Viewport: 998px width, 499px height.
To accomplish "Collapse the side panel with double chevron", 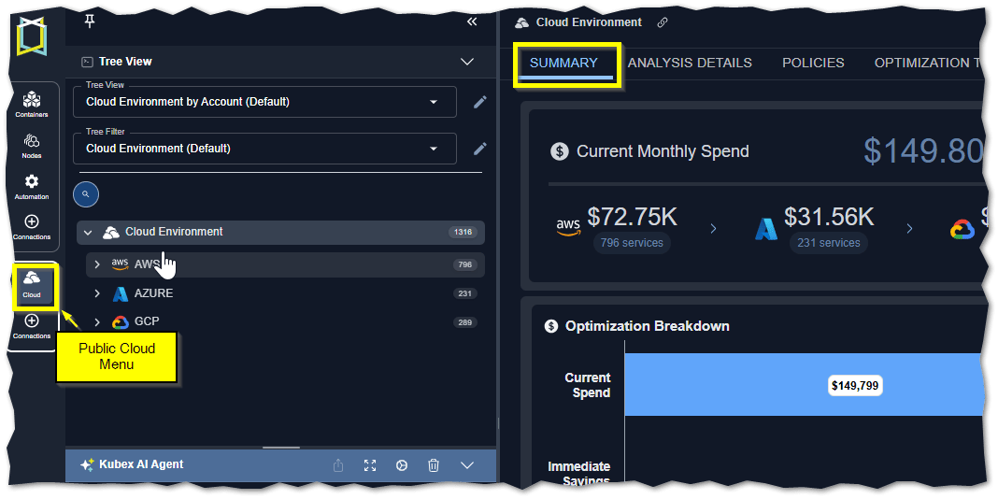I will [472, 22].
